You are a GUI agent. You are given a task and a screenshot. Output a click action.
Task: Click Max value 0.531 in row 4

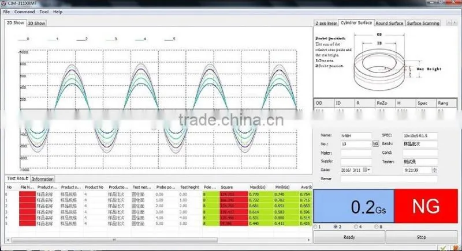(254, 218)
